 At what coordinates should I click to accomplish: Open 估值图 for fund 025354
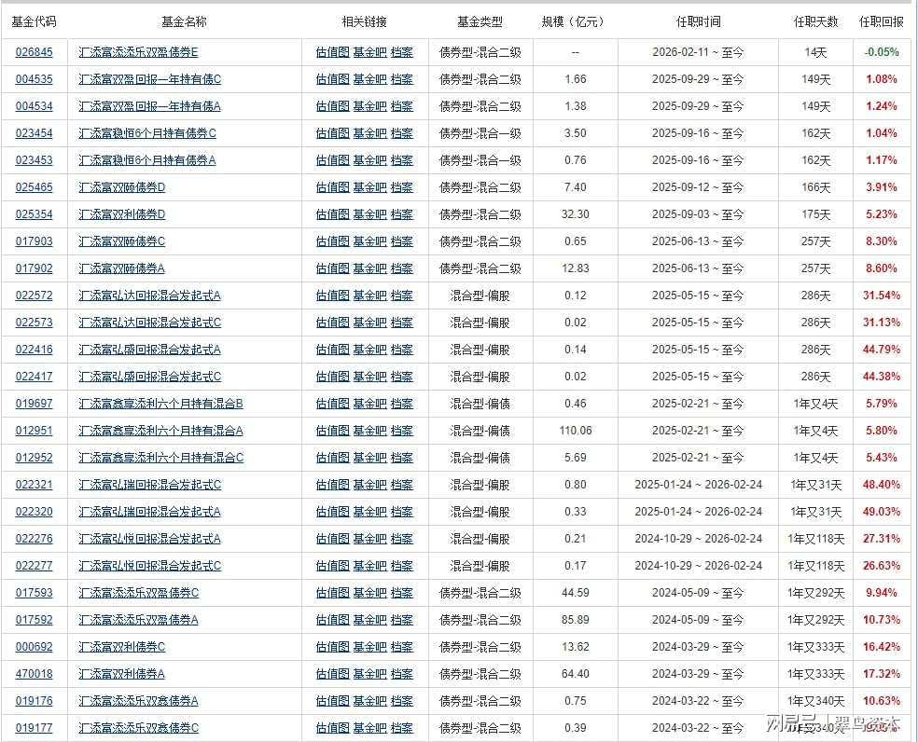pos(332,214)
